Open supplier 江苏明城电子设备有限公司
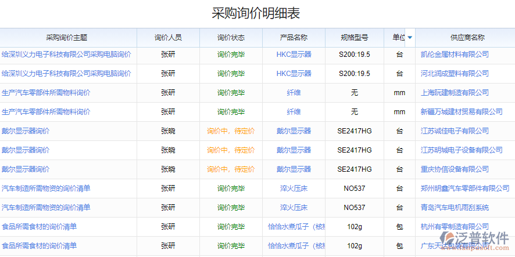 [x=462, y=150]
